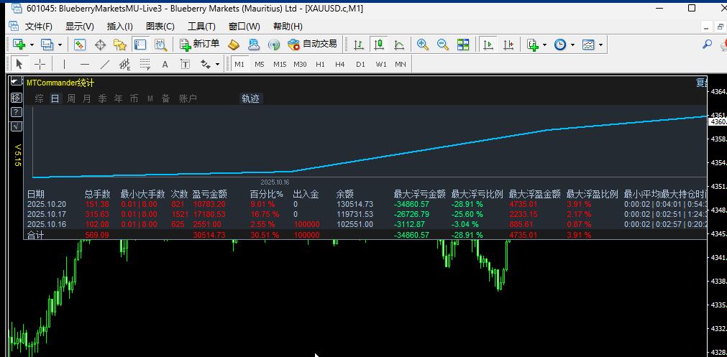Click the Periodicity clock icon
Screen dimensions: 727x357
(560, 45)
